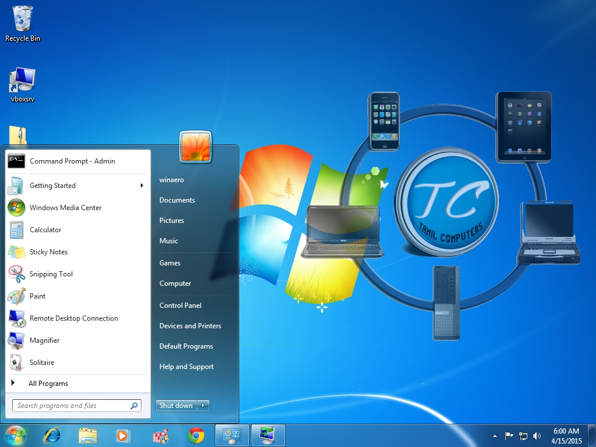Viewport: 596px width, 447px height.
Task: Open Control Panel from Start menu
Action: click(180, 306)
